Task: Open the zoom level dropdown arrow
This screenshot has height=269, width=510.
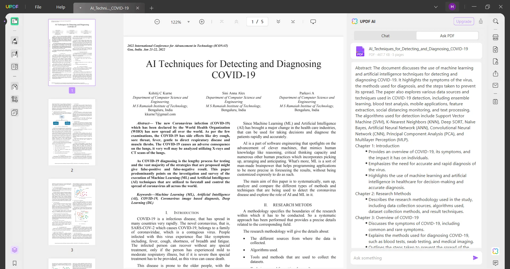Action: point(189,22)
